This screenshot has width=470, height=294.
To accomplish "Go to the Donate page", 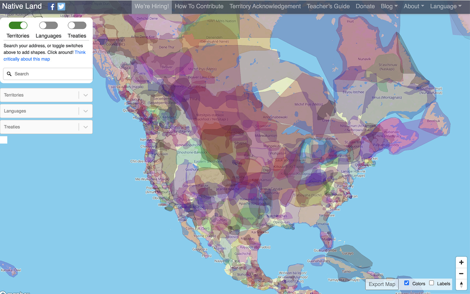I will [365, 6].
